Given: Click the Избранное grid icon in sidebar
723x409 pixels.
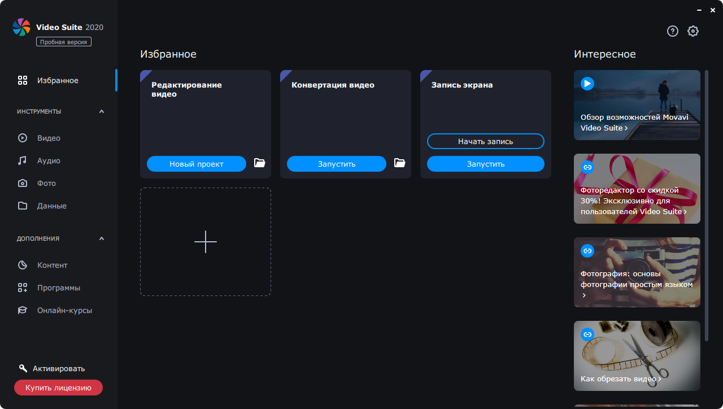Looking at the screenshot, I should click(x=23, y=80).
